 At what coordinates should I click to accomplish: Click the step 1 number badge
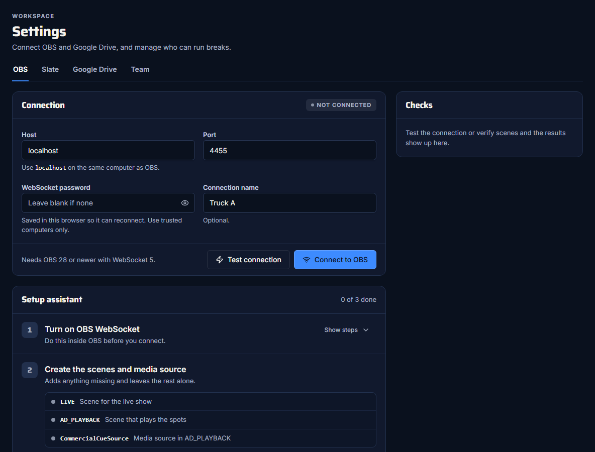(x=30, y=330)
